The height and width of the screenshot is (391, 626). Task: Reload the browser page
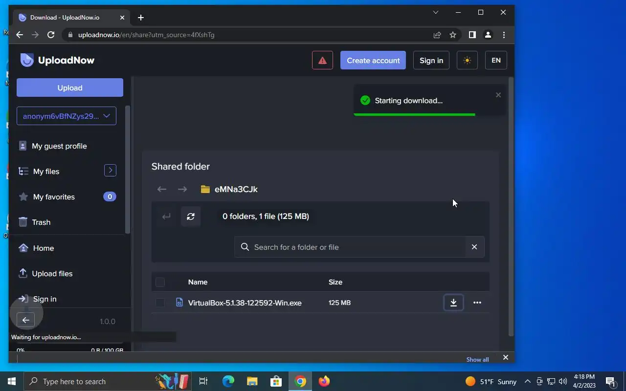pyautogui.click(x=51, y=35)
